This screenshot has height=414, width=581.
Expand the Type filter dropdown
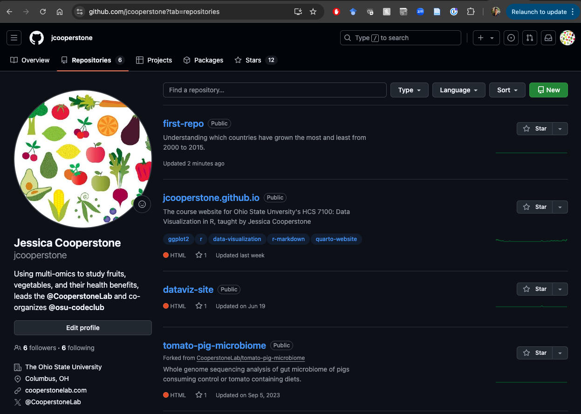pyautogui.click(x=410, y=90)
